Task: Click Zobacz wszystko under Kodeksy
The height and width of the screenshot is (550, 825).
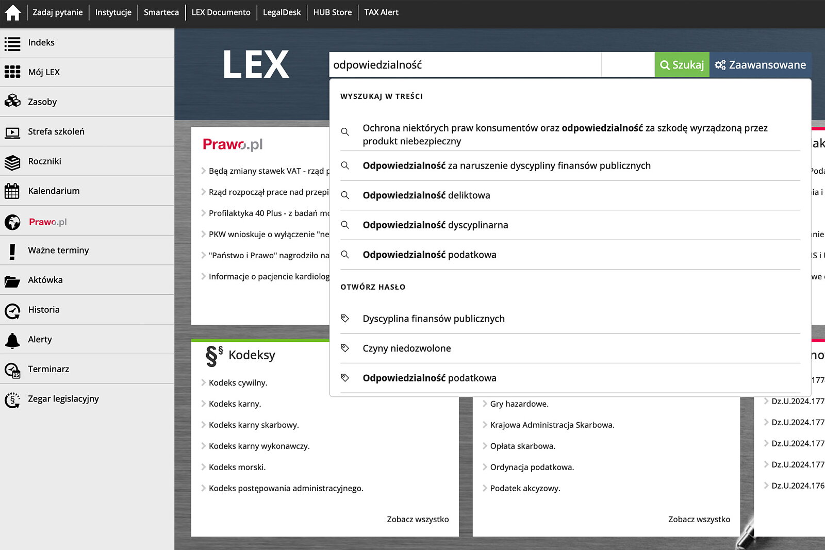Action: (418, 519)
